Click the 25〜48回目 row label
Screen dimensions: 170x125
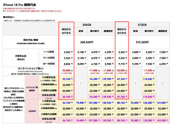click(49, 64)
